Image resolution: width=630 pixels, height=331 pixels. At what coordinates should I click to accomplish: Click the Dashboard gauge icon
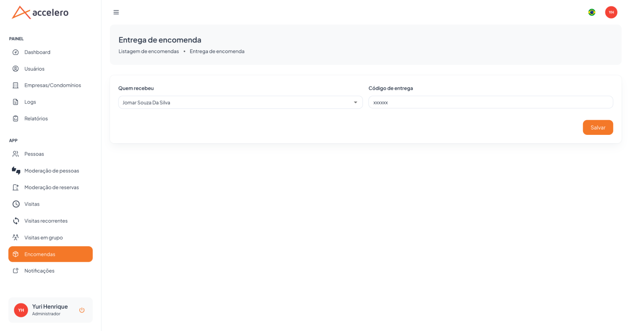pyautogui.click(x=16, y=52)
